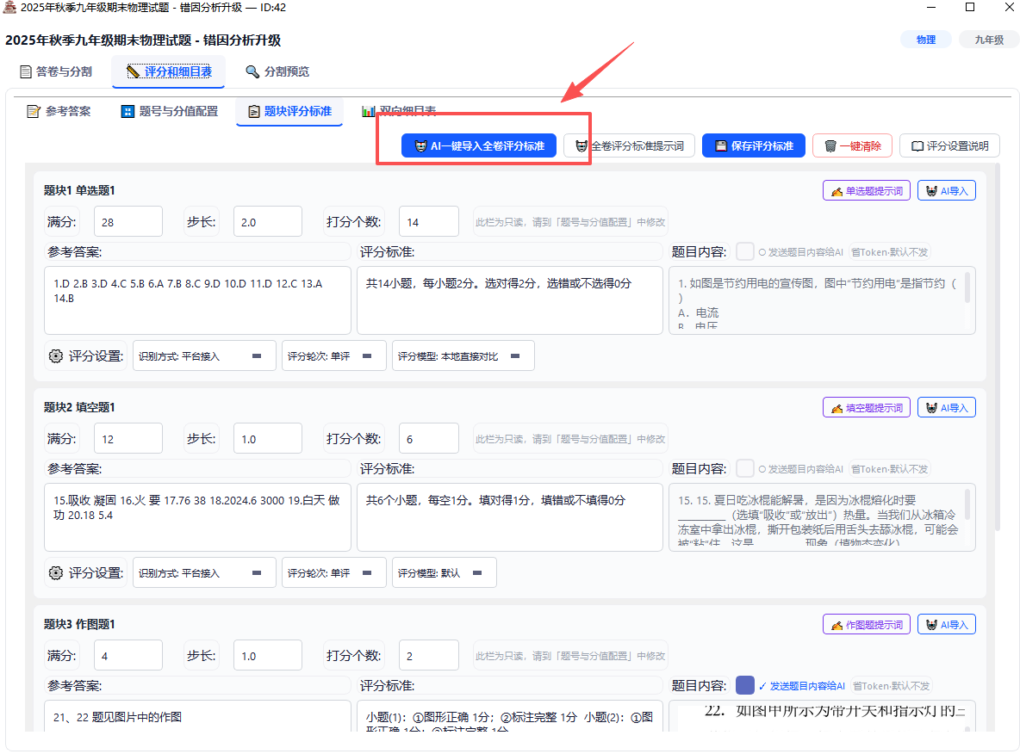Open 单选题提示词 for 题块1
The height and width of the screenshot is (754, 1020).
867,190
